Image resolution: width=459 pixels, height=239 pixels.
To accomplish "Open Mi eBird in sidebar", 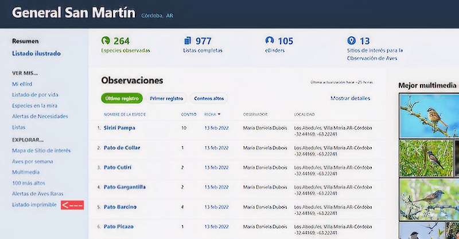I will (x=24, y=84).
